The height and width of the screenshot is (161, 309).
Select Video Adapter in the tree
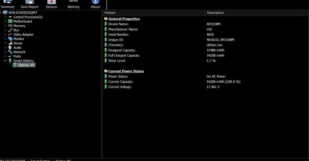(x=23, y=34)
